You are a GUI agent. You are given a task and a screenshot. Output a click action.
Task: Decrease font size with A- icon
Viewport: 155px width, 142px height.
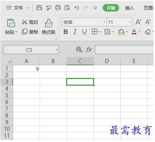click(x=148, y=22)
